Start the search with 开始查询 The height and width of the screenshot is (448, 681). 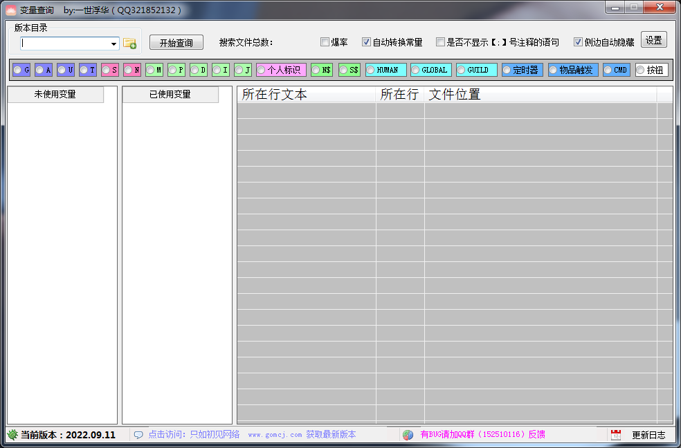pyautogui.click(x=176, y=42)
